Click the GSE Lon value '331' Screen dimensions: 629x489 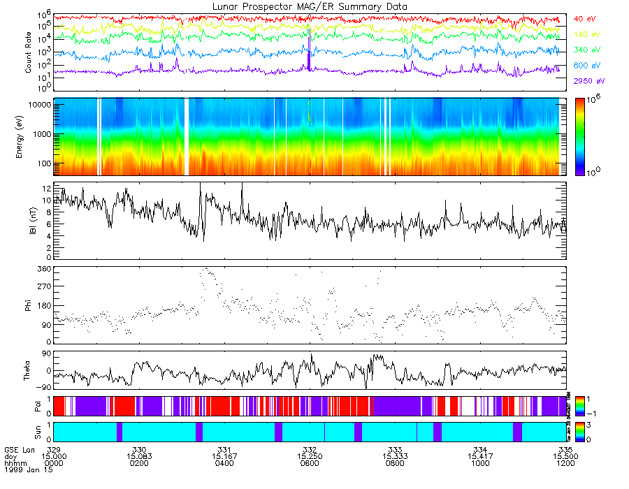tap(224, 450)
